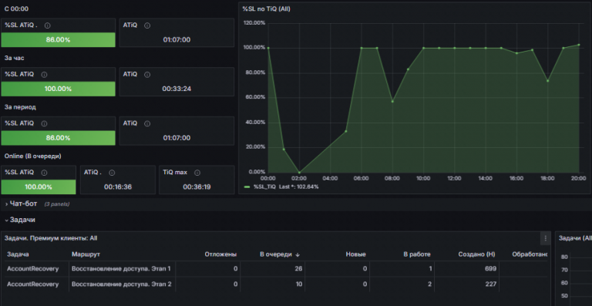Click info icon of Online %SL ATiQ panel
This screenshot has width=592, height=306.
click(x=44, y=173)
